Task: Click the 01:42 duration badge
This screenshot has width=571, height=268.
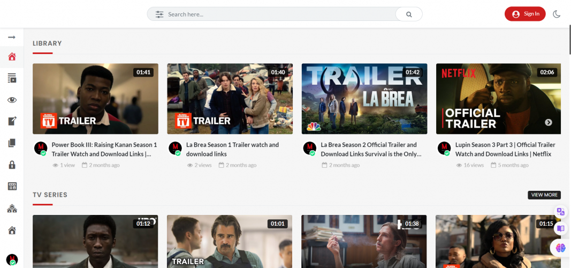Action: [412, 72]
